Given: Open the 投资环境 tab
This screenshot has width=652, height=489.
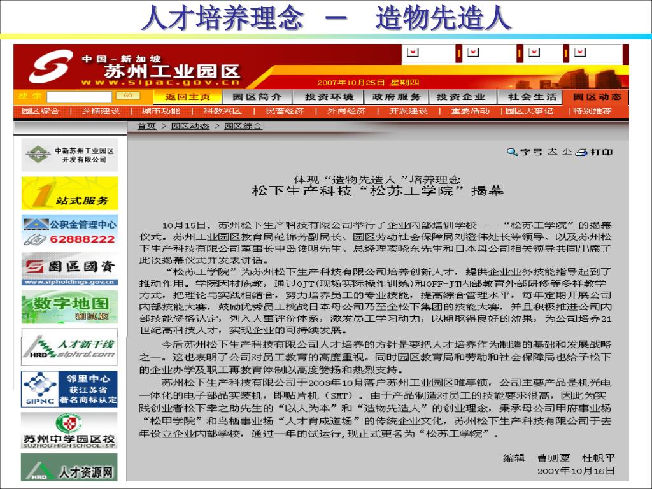Looking at the screenshot, I should pos(329,97).
